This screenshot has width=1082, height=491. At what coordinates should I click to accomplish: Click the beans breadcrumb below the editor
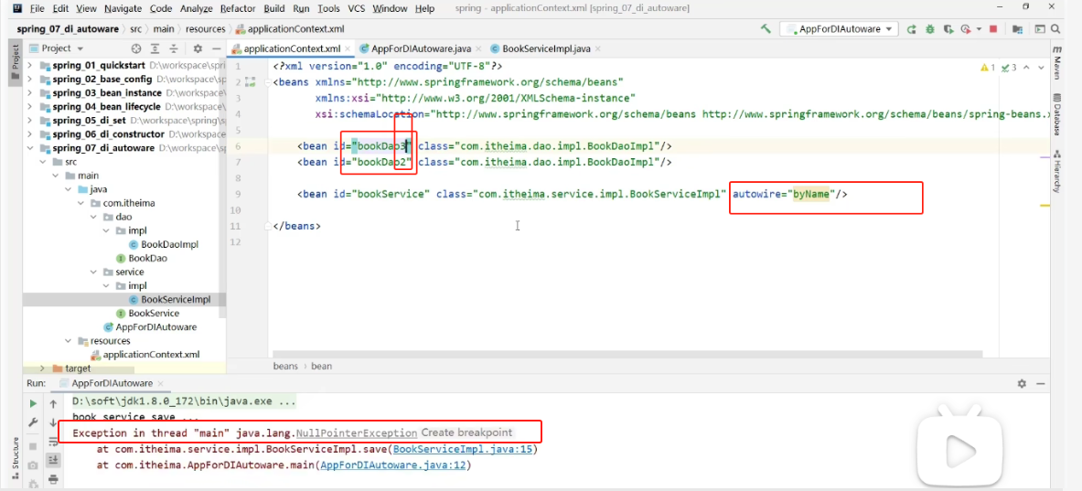pyautogui.click(x=285, y=366)
